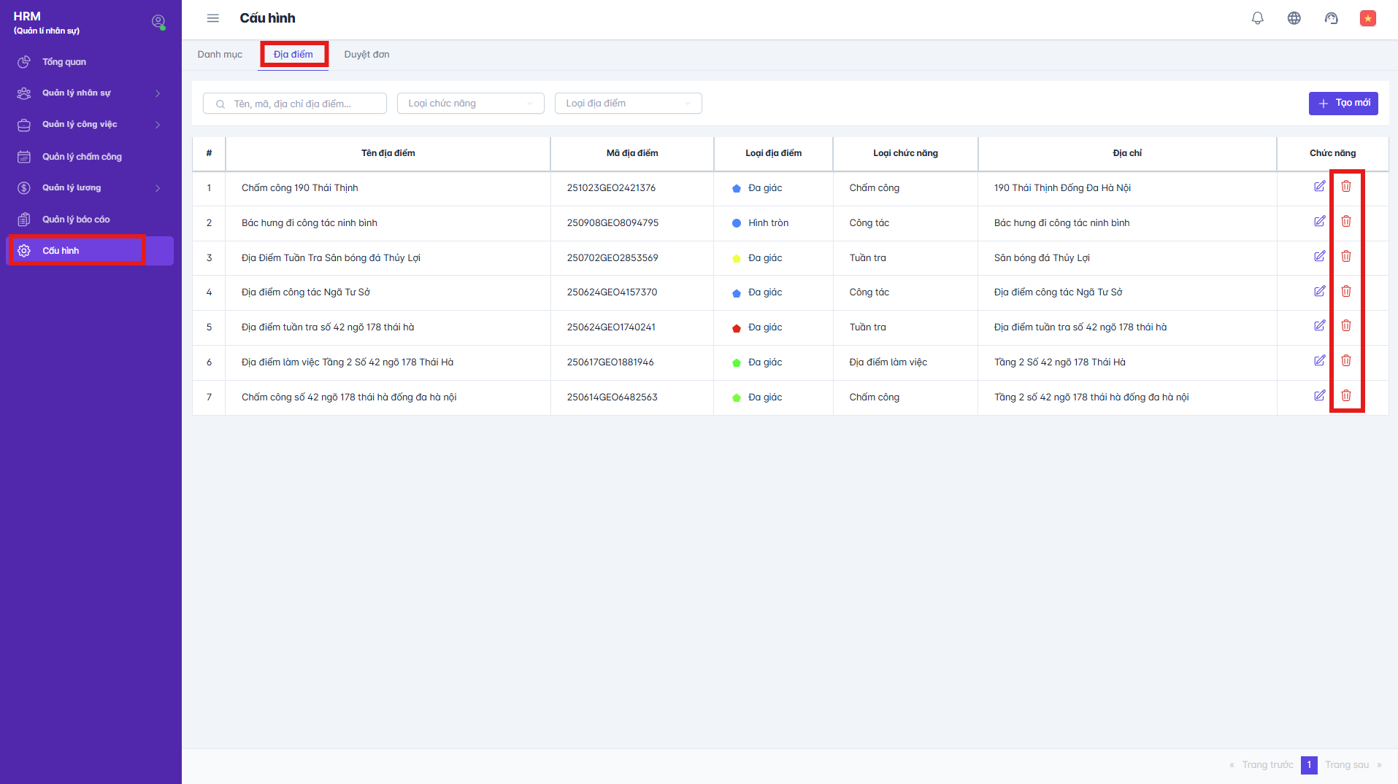Click the notification bell icon
Image resolution: width=1398 pixels, height=784 pixels.
pos(1257,18)
